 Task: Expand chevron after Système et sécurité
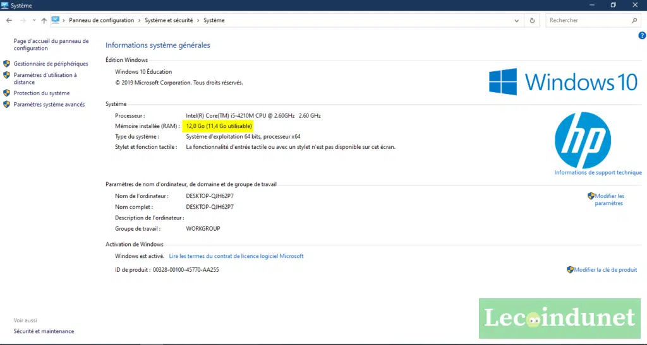(198, 20)
